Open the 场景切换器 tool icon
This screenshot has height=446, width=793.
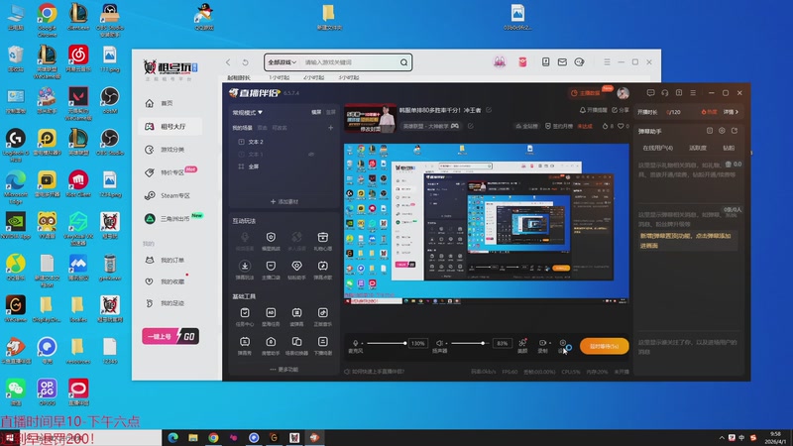296,342
